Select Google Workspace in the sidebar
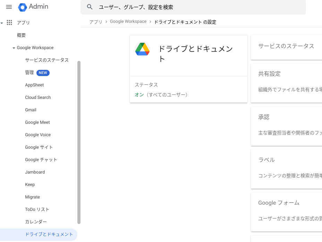322x242 pixels. tap(35, 48)
